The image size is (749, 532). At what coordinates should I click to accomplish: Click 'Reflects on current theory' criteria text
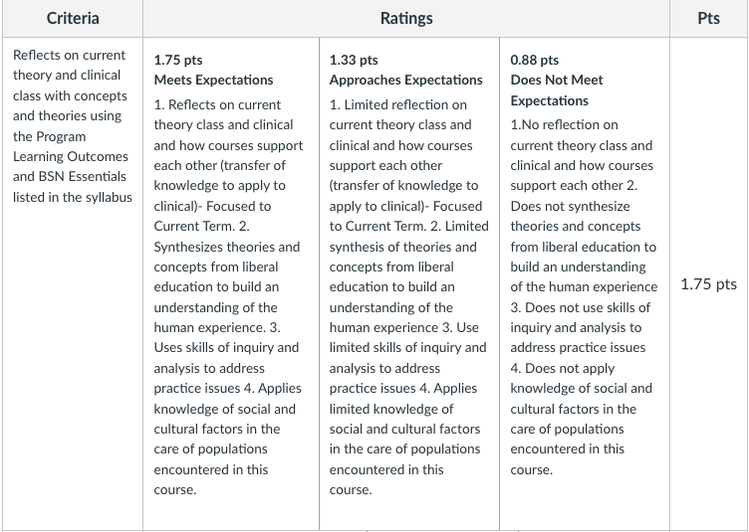coord(69,66)
